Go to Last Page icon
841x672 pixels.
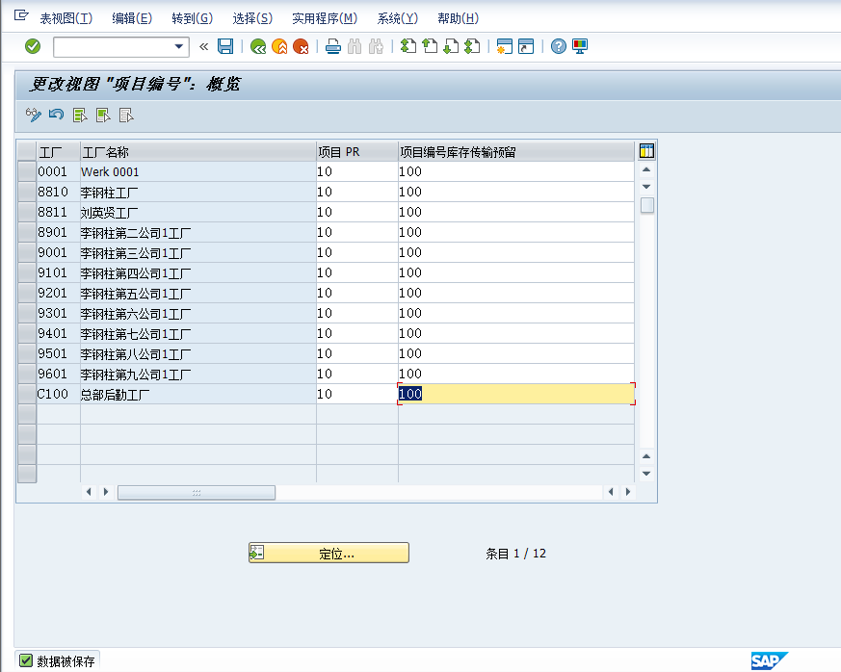tap(473, 46)
